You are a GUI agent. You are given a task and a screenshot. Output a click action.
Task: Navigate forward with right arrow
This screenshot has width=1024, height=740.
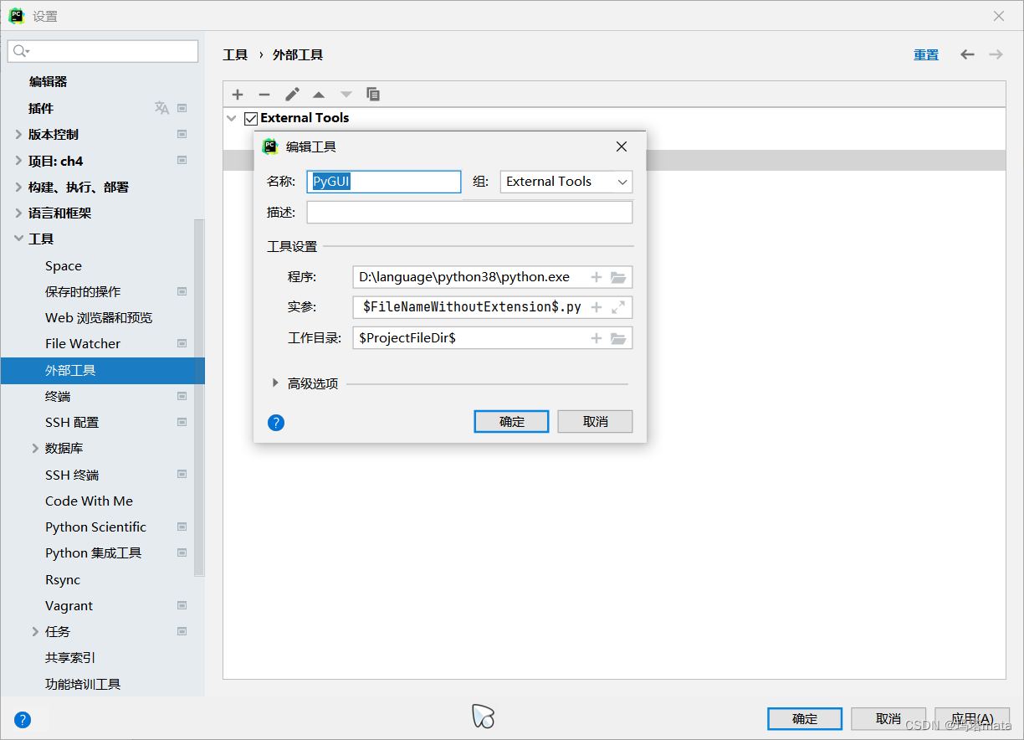(x=996, y=54)
